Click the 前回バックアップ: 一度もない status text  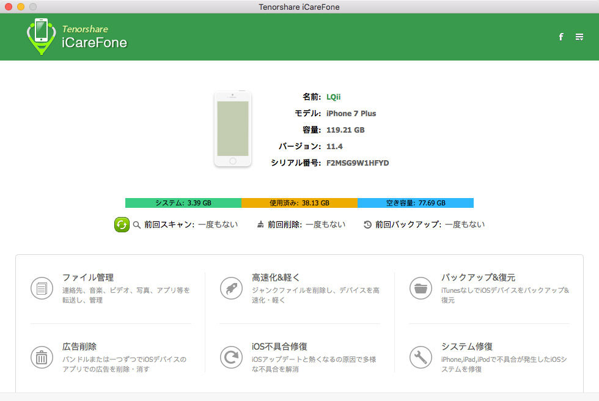tap(430, 224)
